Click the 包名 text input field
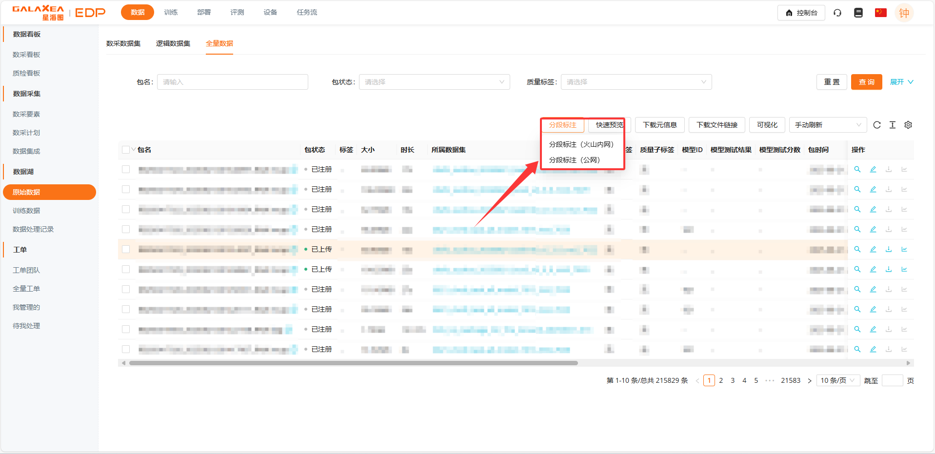 coord(233,82)
